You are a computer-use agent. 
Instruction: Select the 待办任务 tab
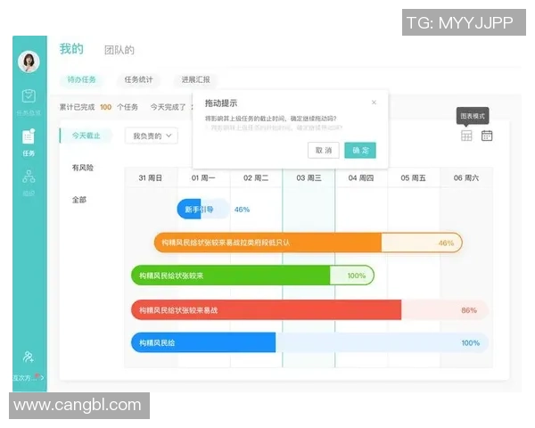[x=81, y=79]
